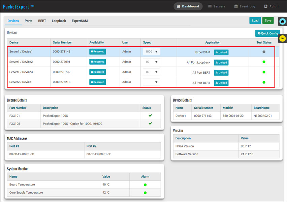The image size is (287, 202).
Task: Unload All Port BERT from Server1 / Device3
Action: (x=221, y=73)
